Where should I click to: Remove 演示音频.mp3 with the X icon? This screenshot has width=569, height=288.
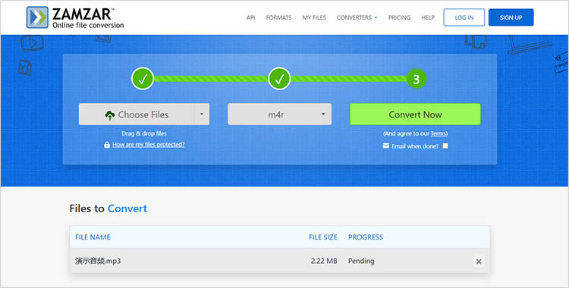[479, 261]
